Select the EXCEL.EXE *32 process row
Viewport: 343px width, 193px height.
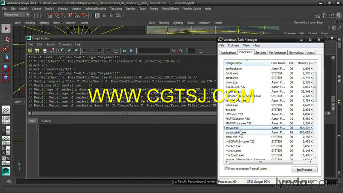click(x=269, y=87)
